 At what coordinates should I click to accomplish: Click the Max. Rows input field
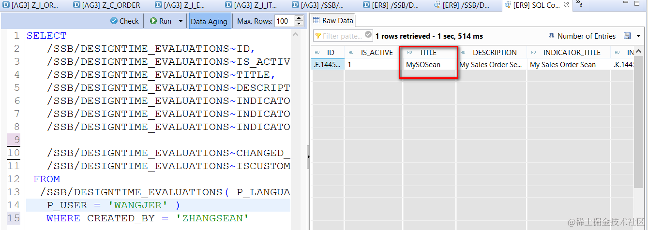point(284,21)
